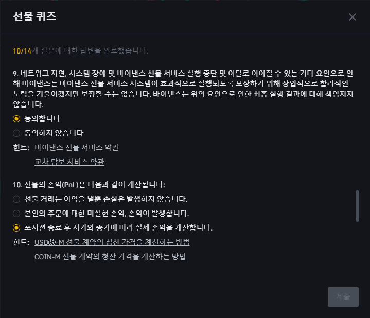The height and width of the screenshot is (318, 370).
Task: Open COIN-M 선물 계약의 청산 가격 link
Action: pyautogui.click(x=110, y=257)
